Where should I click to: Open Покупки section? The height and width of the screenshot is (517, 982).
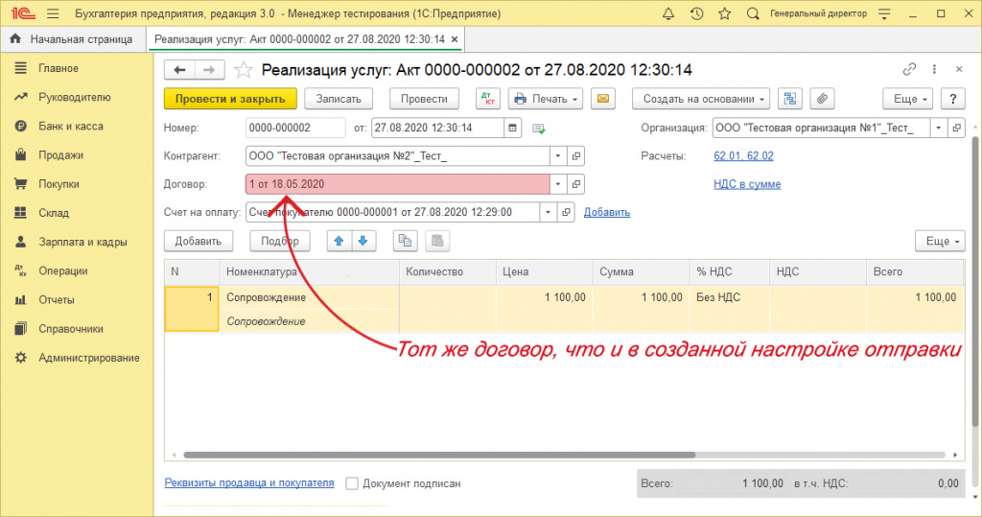pos(58,183)
